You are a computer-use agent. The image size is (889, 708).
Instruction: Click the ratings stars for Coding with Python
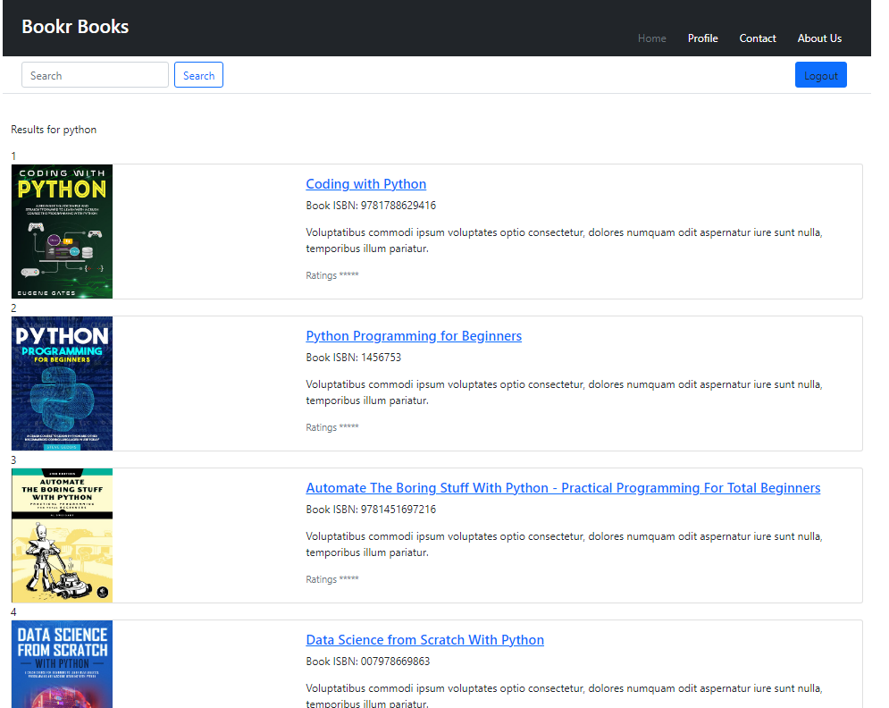331,275
